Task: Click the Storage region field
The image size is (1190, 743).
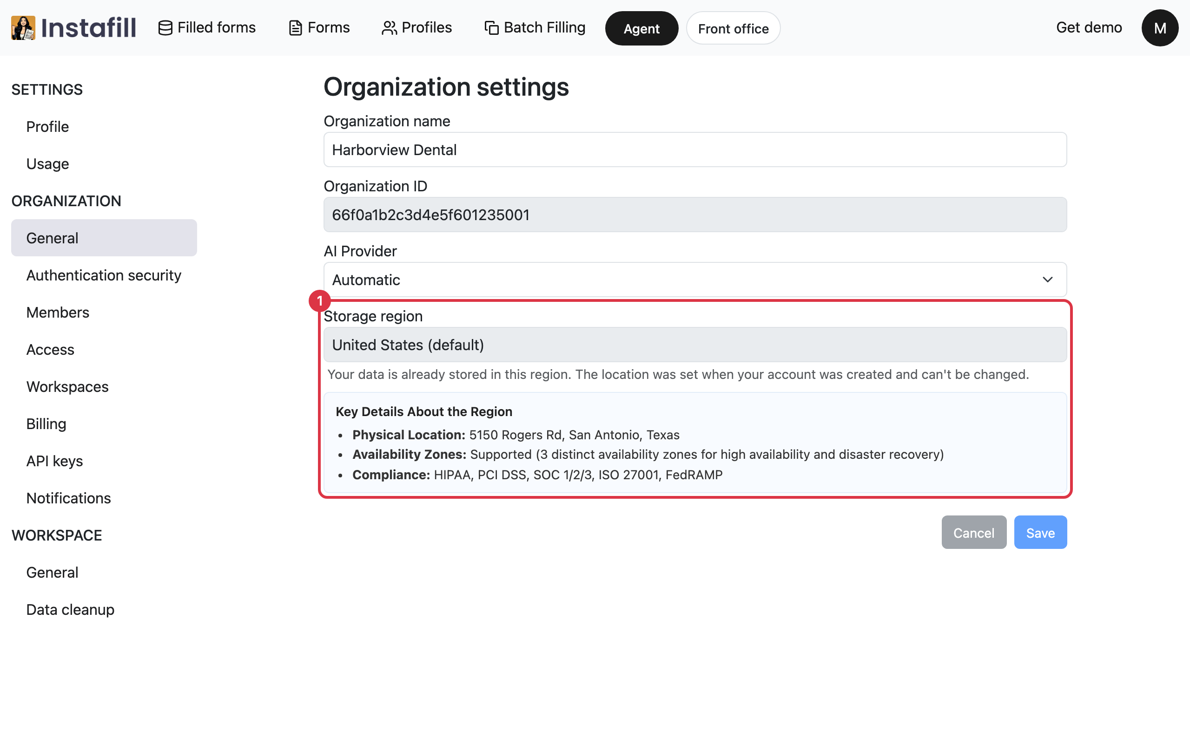Action: point(695,345)
